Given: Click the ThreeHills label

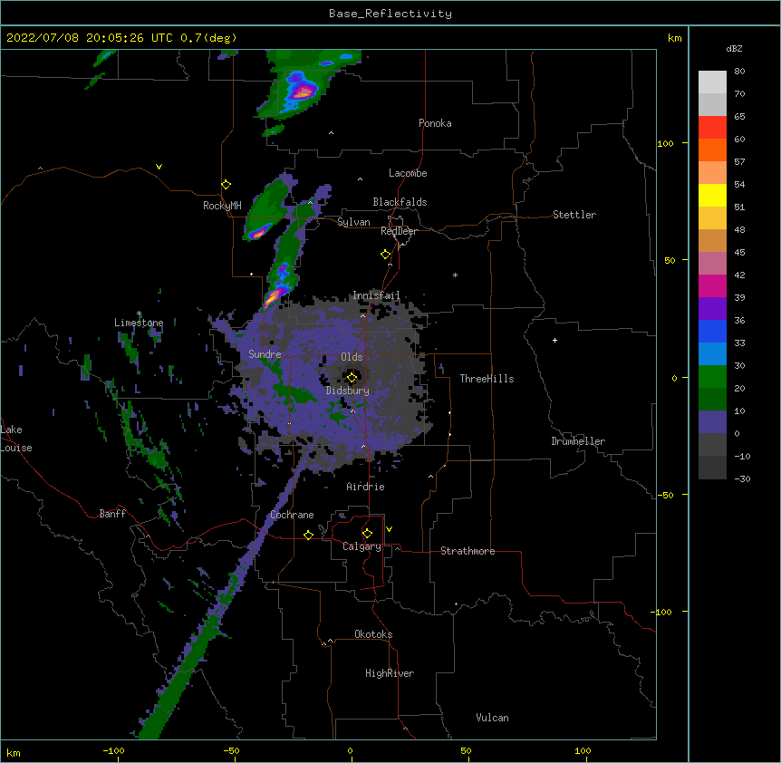Looking at the screenshot, I should click(x=487, y=379).
